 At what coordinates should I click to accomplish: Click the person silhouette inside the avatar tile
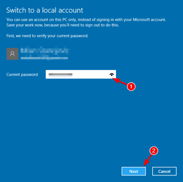point(12,54)
